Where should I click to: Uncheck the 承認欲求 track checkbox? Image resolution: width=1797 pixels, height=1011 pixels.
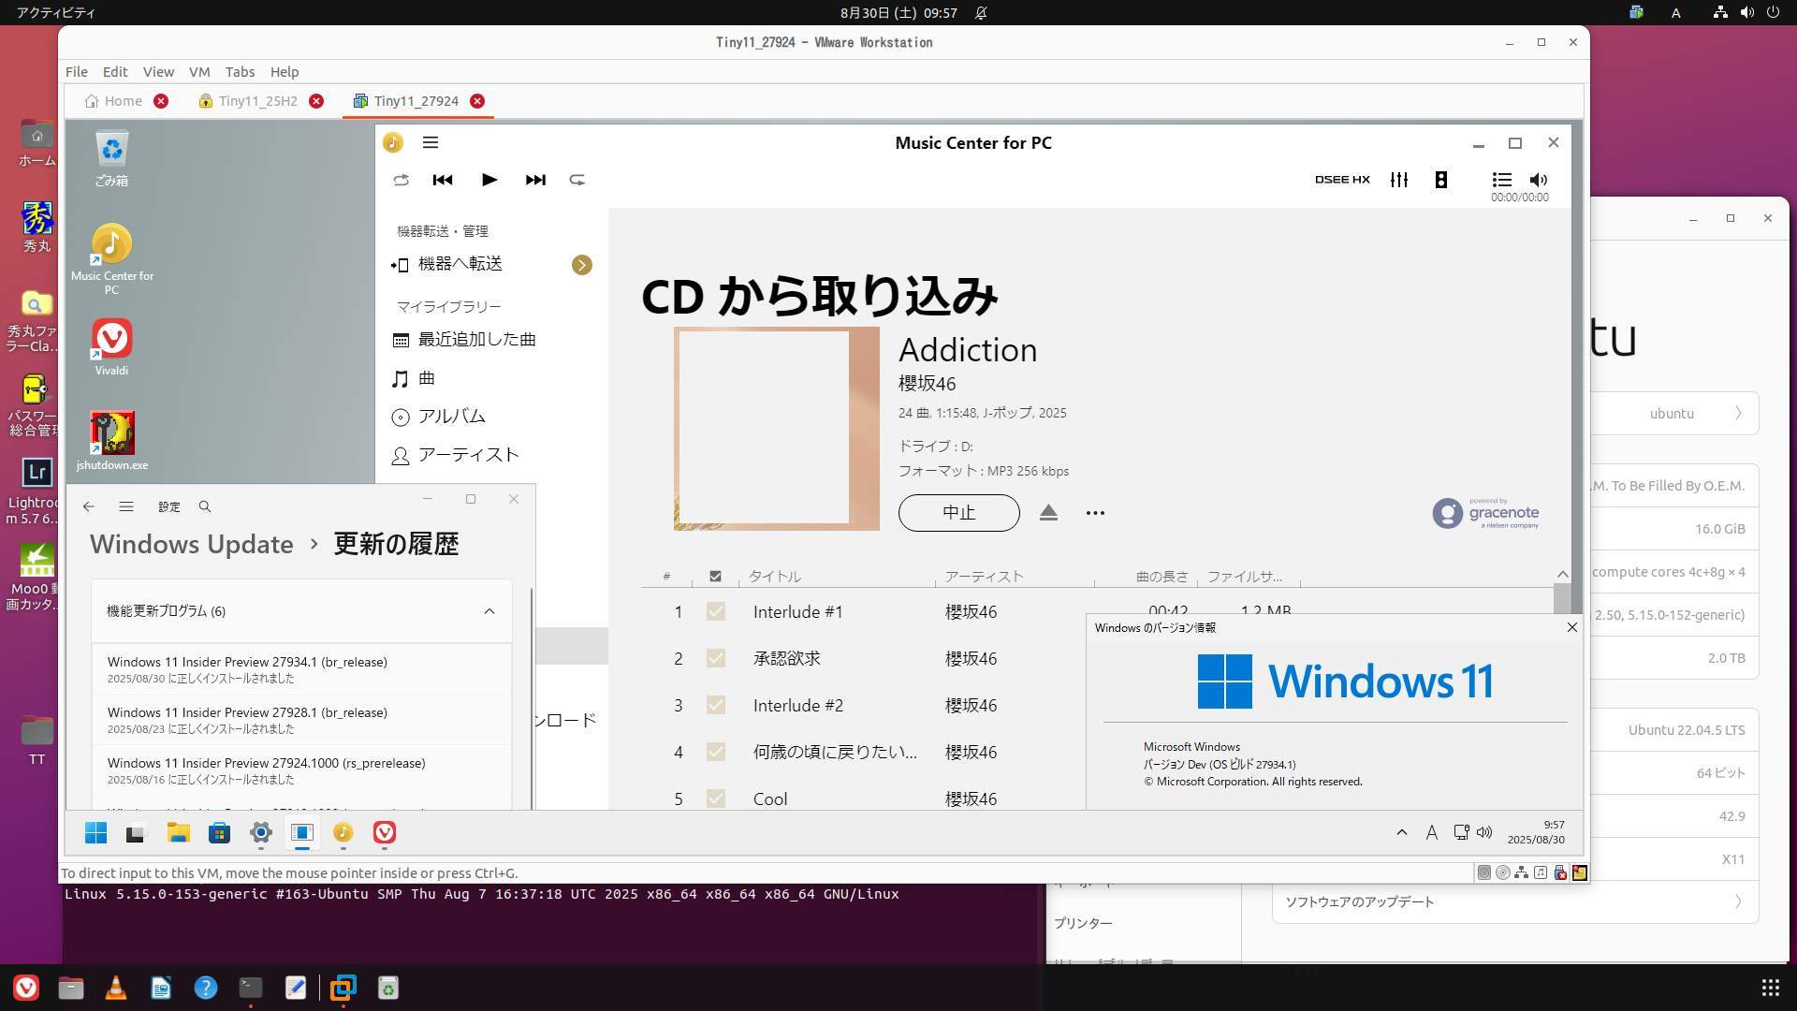716,658
